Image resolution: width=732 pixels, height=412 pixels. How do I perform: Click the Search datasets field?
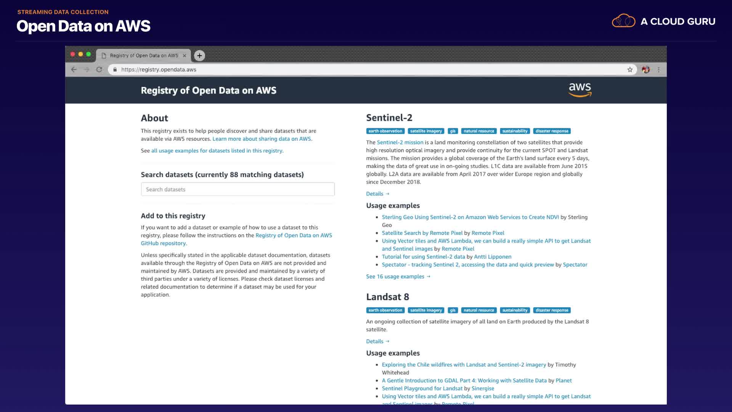click(x=238, y=189)
